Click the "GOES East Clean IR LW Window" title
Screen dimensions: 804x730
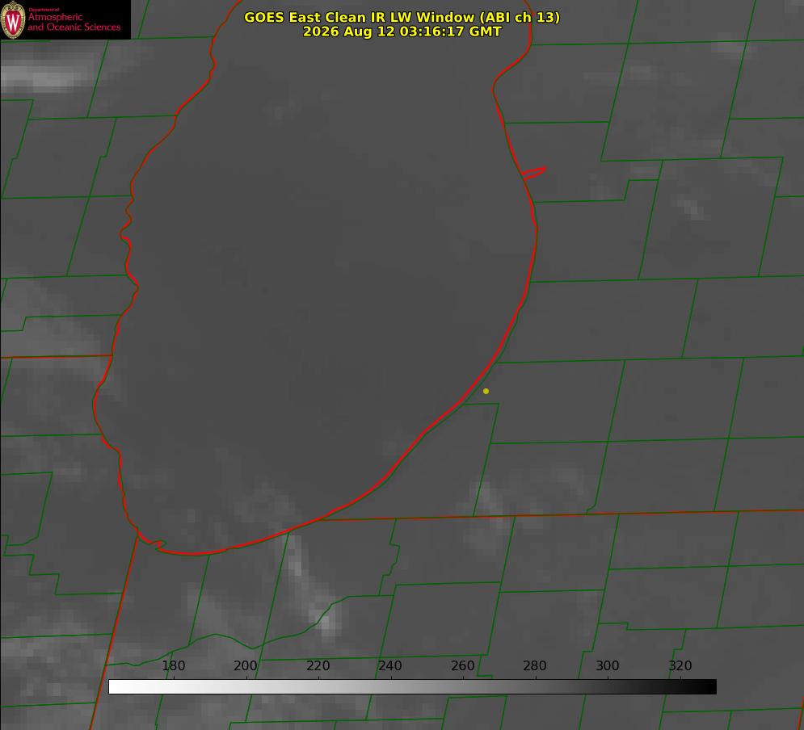(359, 17)
